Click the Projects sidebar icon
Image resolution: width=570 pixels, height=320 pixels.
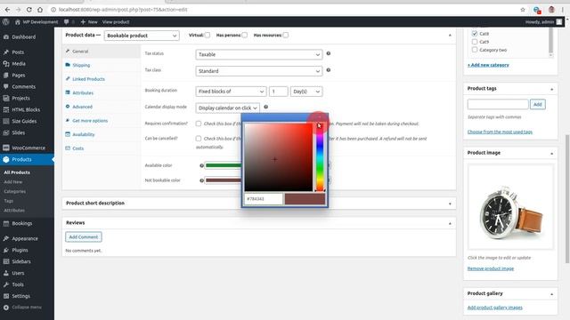(x=6, y=98)
